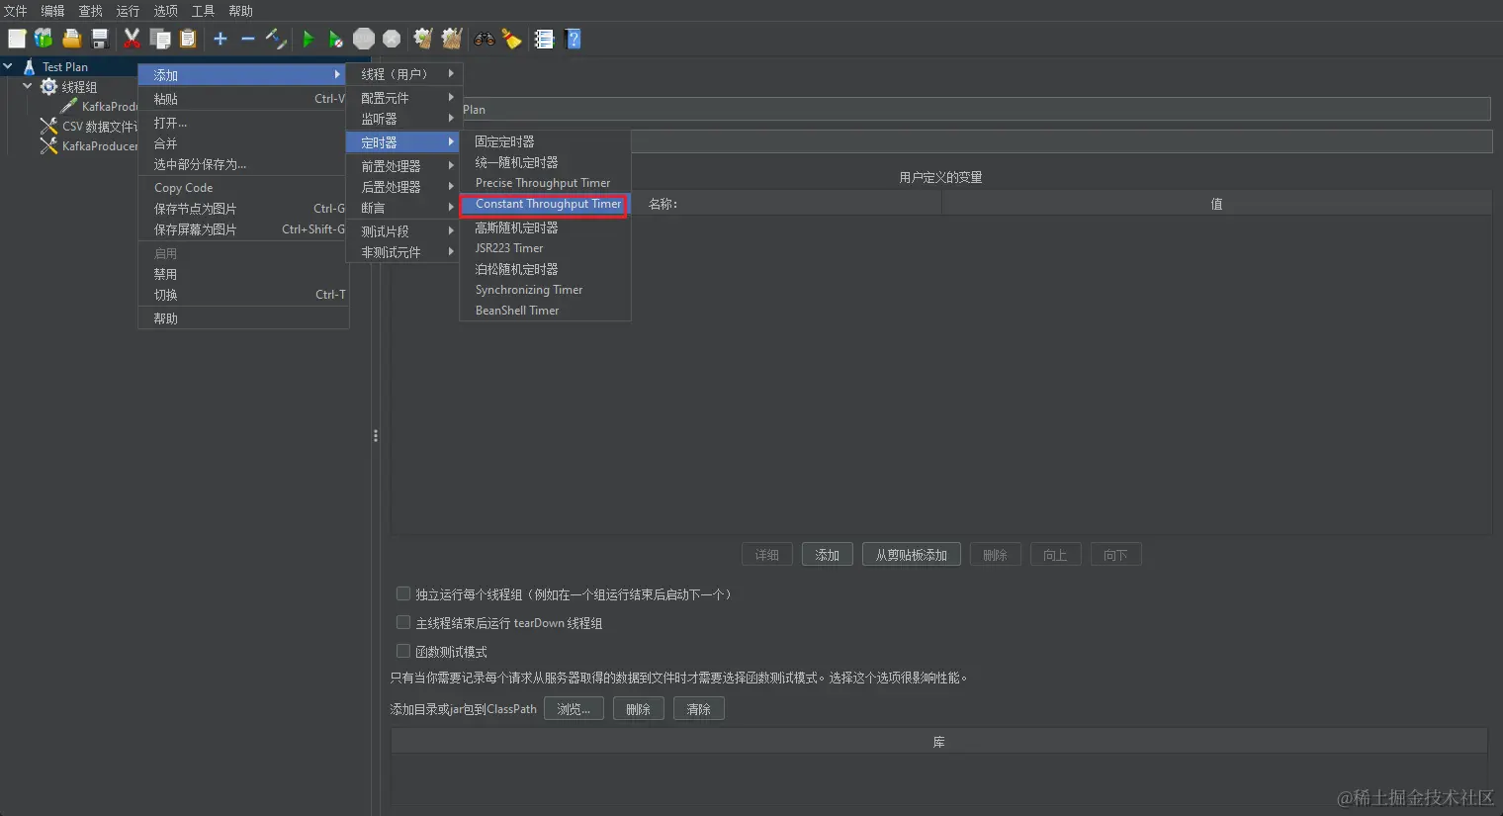
Task: Open the 运行 menu in menu bar
Action: coord(128,11)
